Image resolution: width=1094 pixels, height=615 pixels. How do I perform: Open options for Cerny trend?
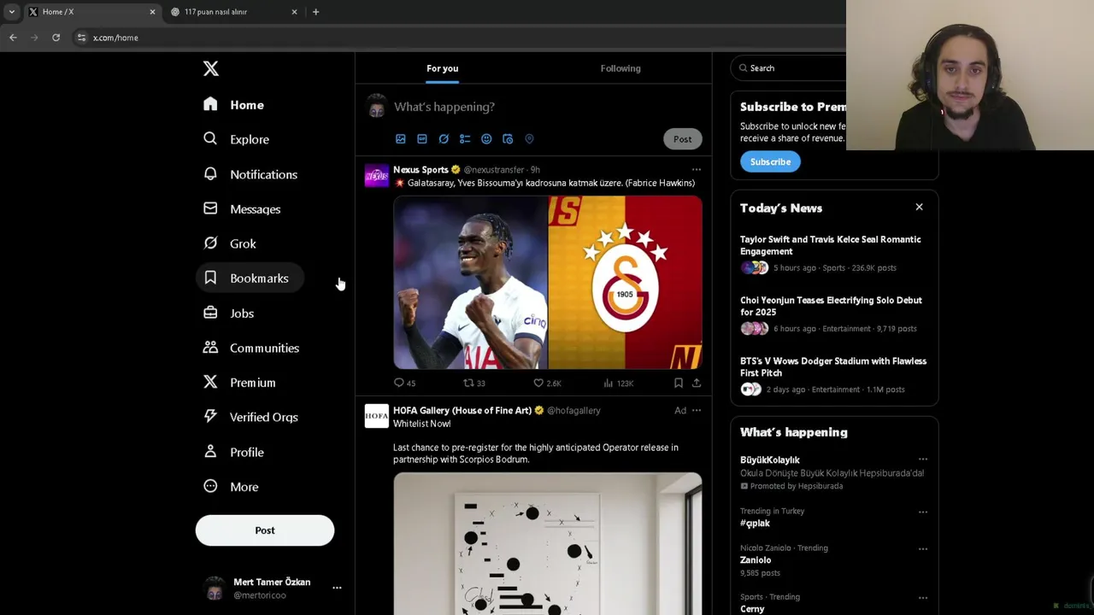tap(922, 597)
